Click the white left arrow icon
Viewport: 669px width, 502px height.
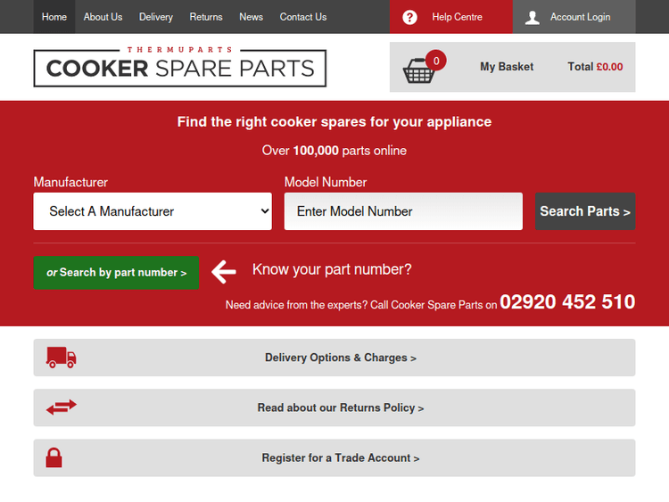(224, 272)
